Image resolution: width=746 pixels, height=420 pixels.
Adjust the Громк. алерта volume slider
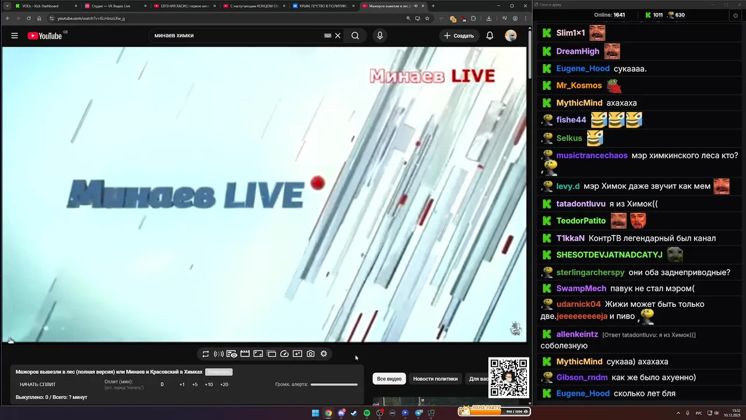tap(334, 384)
